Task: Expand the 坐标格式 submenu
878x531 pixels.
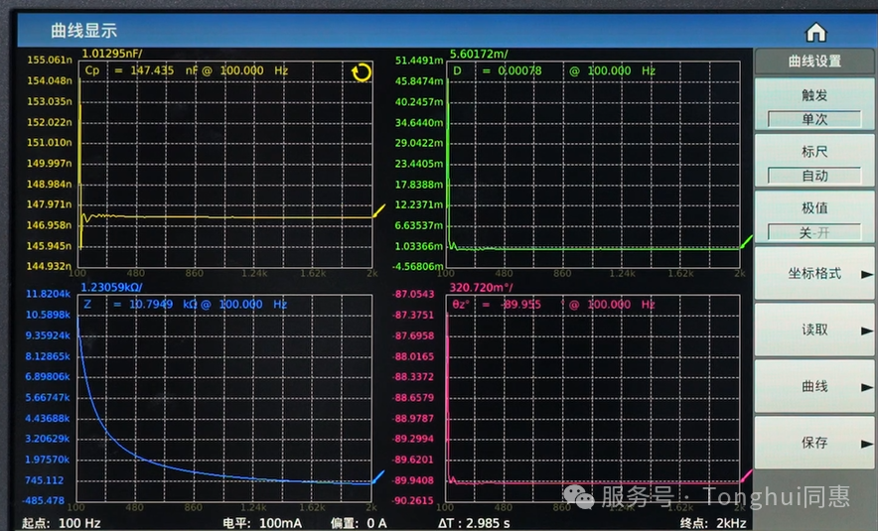Action: pos(814,273)
